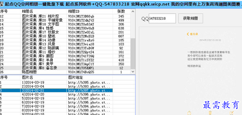This screenshot has height=115, width=242.
Task: Click photo count 499
Action: point(121,20)
